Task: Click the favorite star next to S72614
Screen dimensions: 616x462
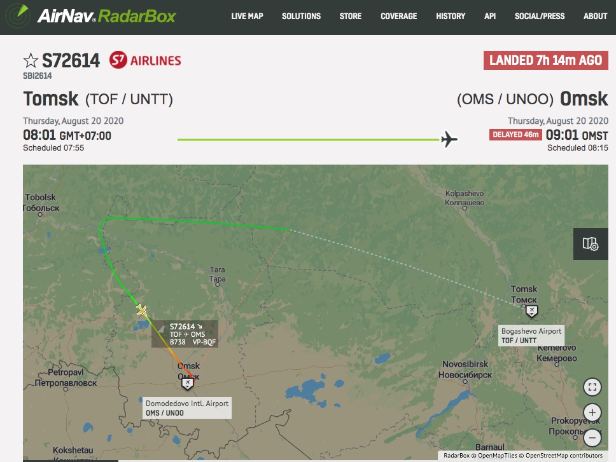Action: tap(31, 61)
